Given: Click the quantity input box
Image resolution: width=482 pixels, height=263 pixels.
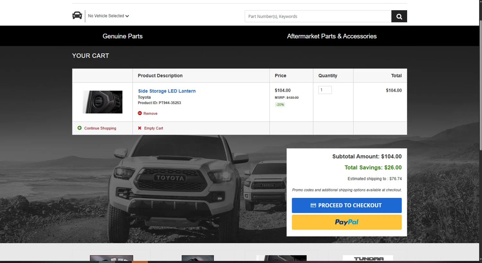Looking at the screenshot, I should 325,90.
